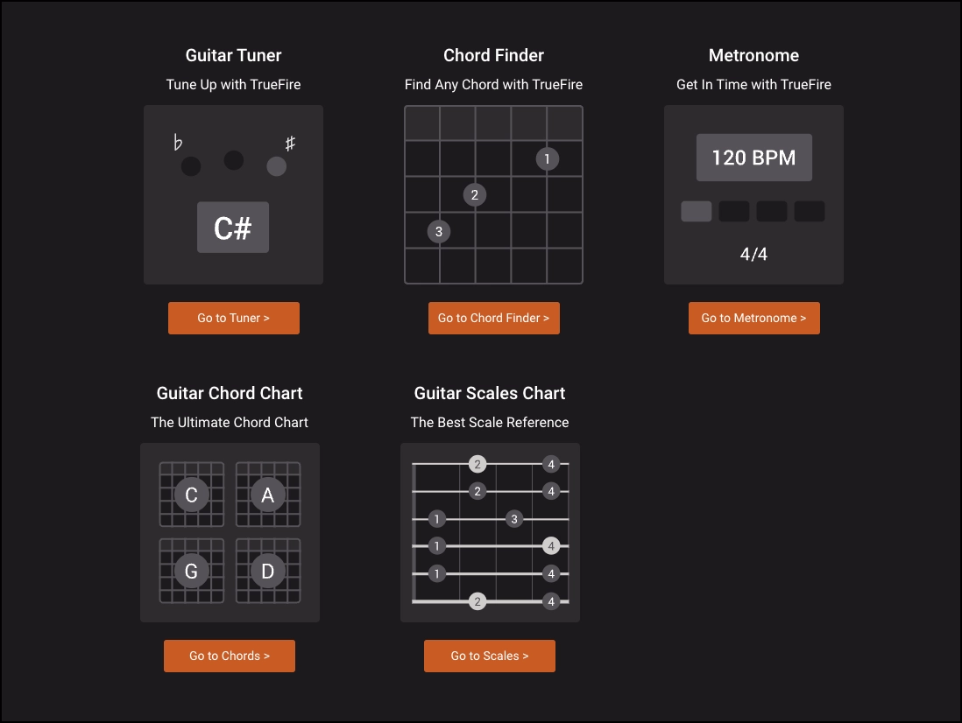Click the flat symbol in tuner image
Image resolution: width=962 pixels, height=723 pixels.
click(178, 142)
